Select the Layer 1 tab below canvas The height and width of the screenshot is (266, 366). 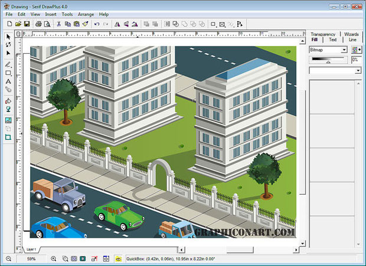[x=31, y=249]
